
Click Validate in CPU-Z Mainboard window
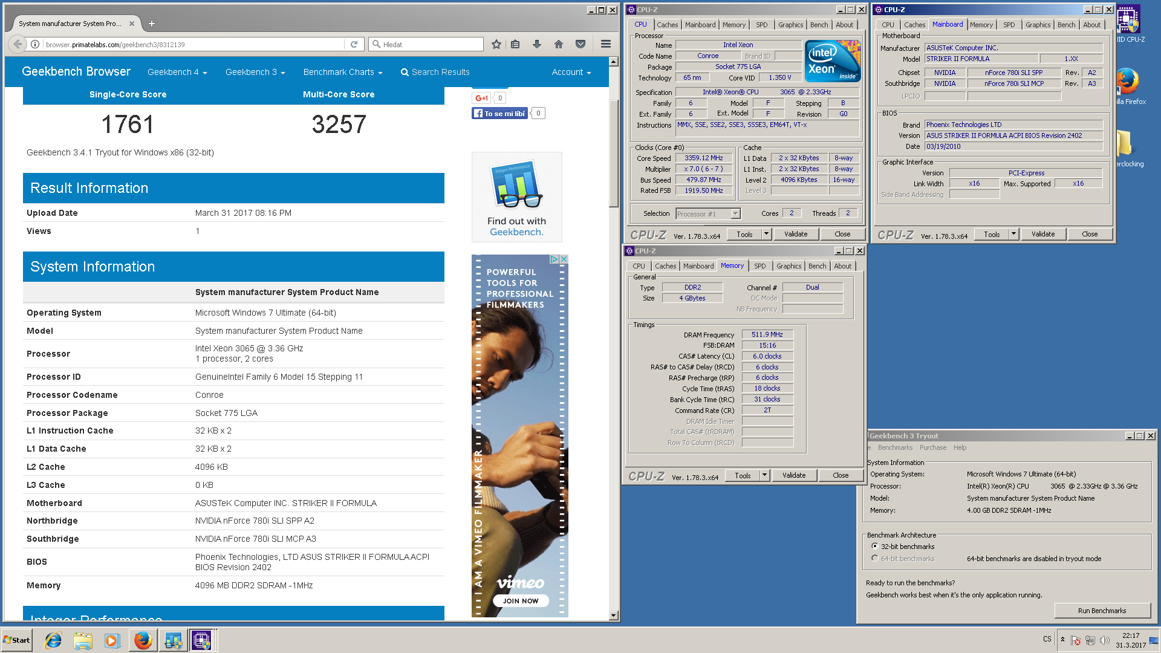pos(1043,234)
